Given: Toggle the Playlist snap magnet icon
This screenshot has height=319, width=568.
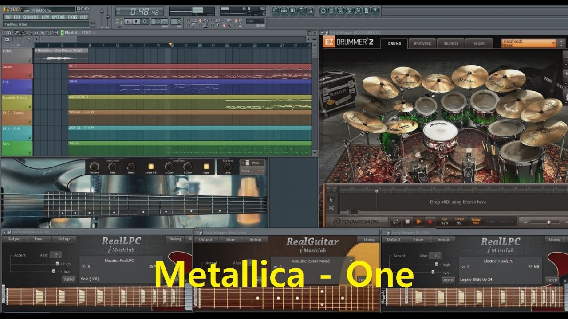Looking at the screenshot, I should tap(9, 32).
